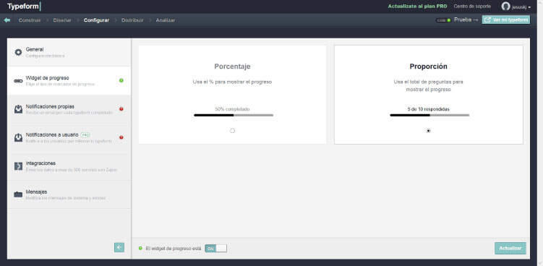This screenshot has height=266, width=543.
Task: Click the red status dot on Notificaciones a usuario
Action: coord(121,137)
